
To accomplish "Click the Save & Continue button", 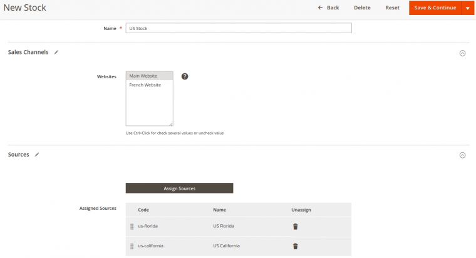I will [x=435, y=8].
